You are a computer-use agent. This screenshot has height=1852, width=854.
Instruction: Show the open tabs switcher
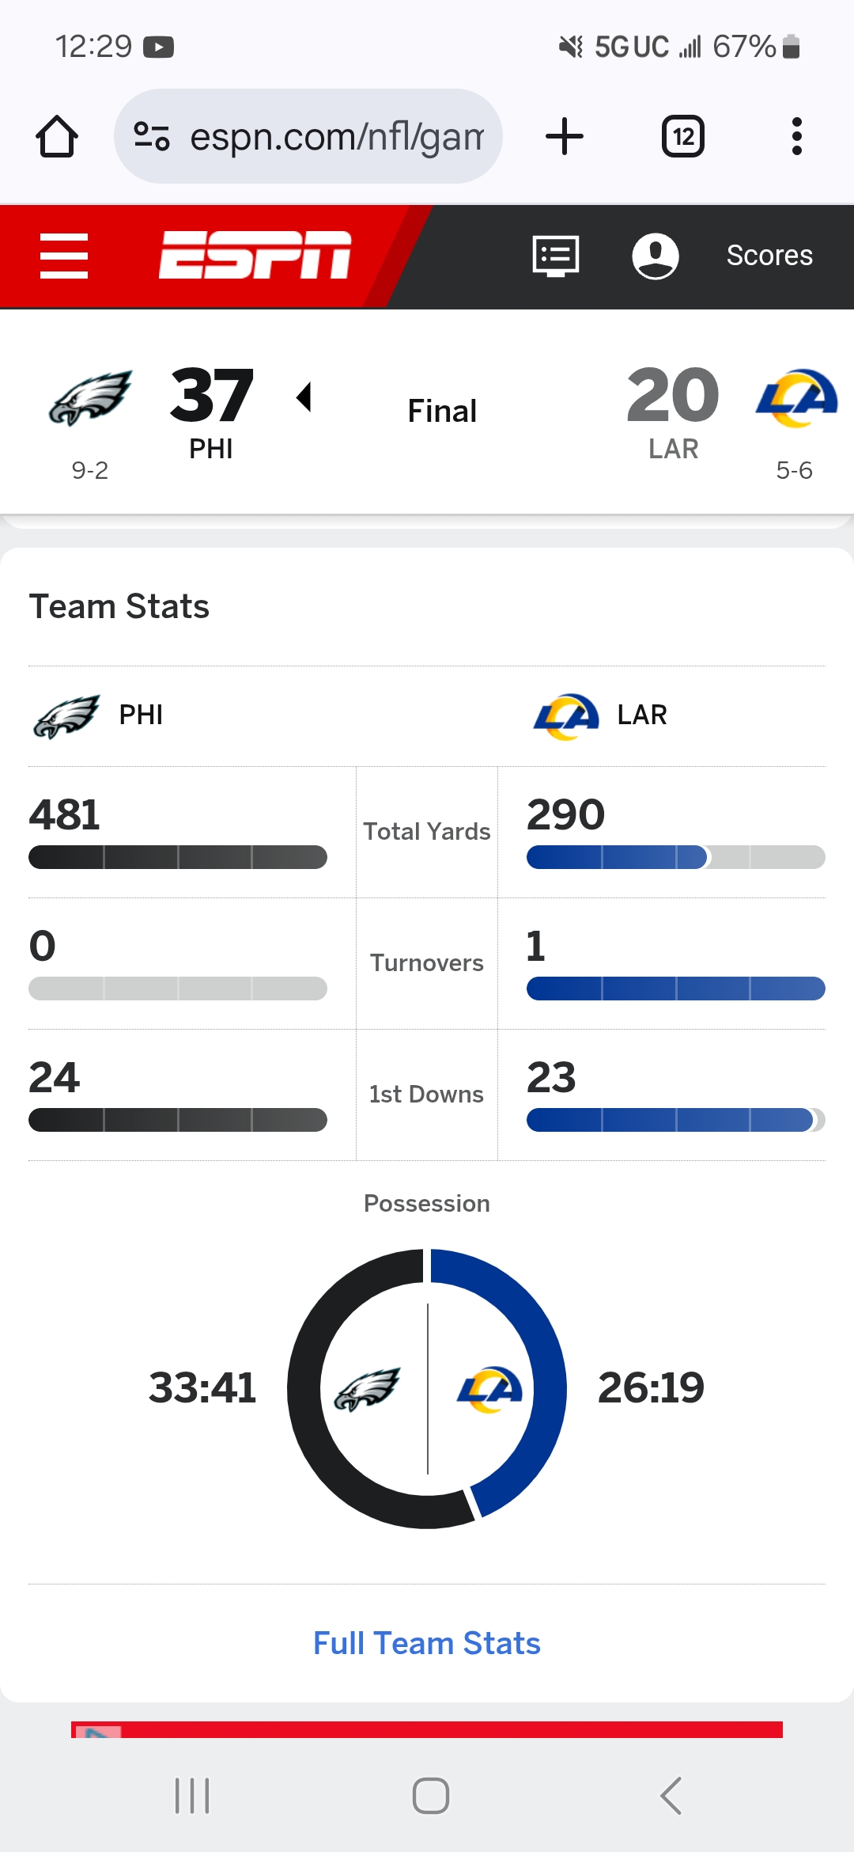pos(682,137)
